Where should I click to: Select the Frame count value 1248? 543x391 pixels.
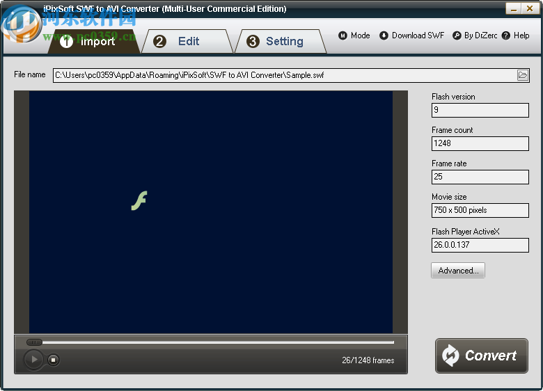[443, 143]
